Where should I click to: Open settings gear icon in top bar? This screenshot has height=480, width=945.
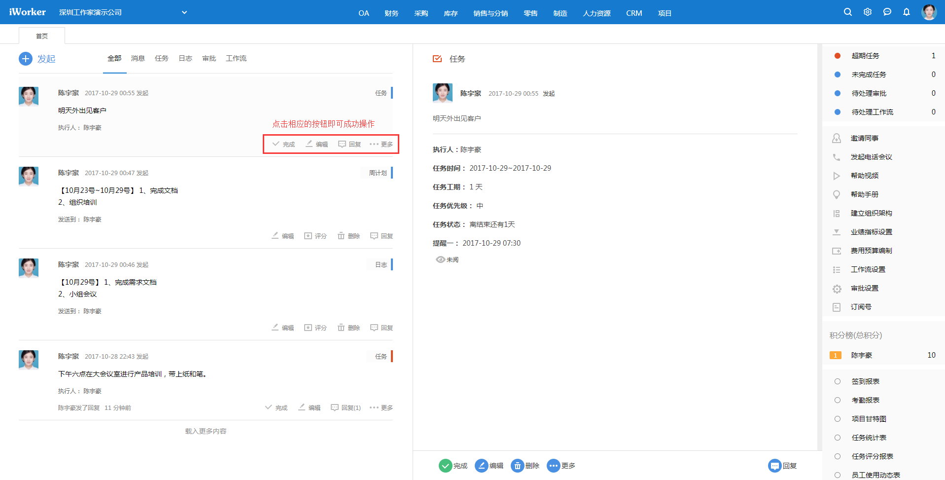pos(867,12)
